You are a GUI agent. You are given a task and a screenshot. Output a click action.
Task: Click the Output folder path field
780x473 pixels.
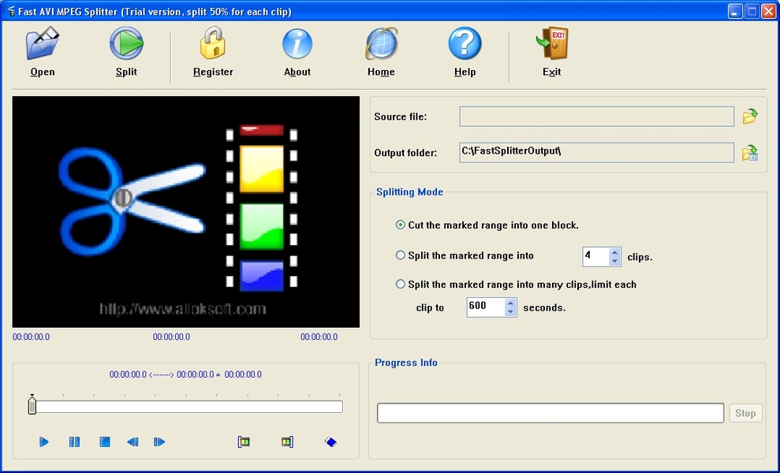(x=596, y=152)
